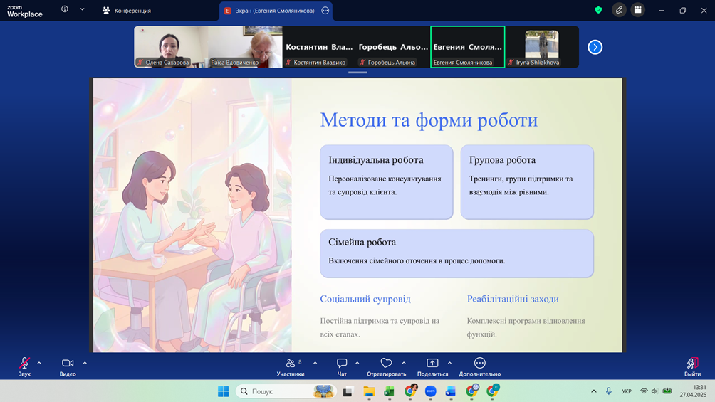This screenshot has height=402, width=715.
Task: Click the Поделиться share screen icon
Action: click(x=432, y=364)
